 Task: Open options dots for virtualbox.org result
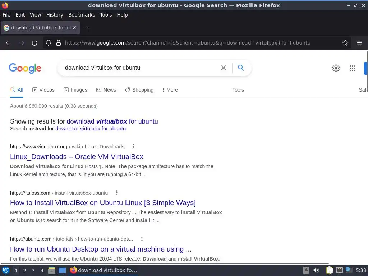[x=133, y=147]
